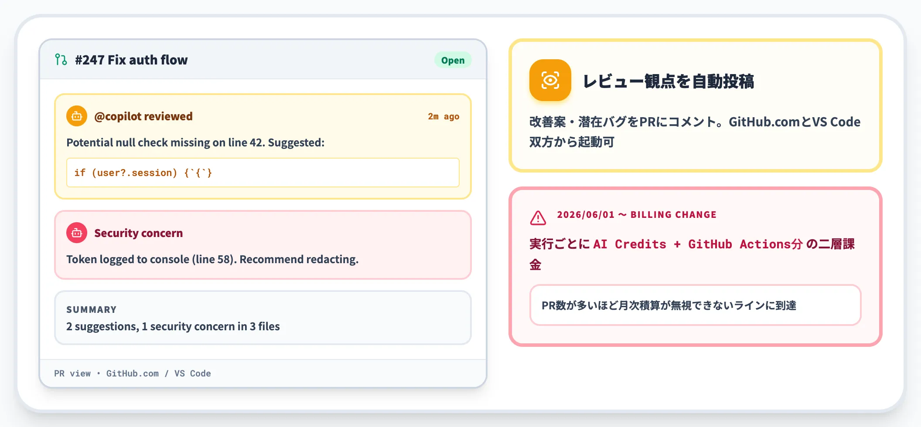Click the copilot bot avatar icon
921x427 pixels.
tap(77, 116)
